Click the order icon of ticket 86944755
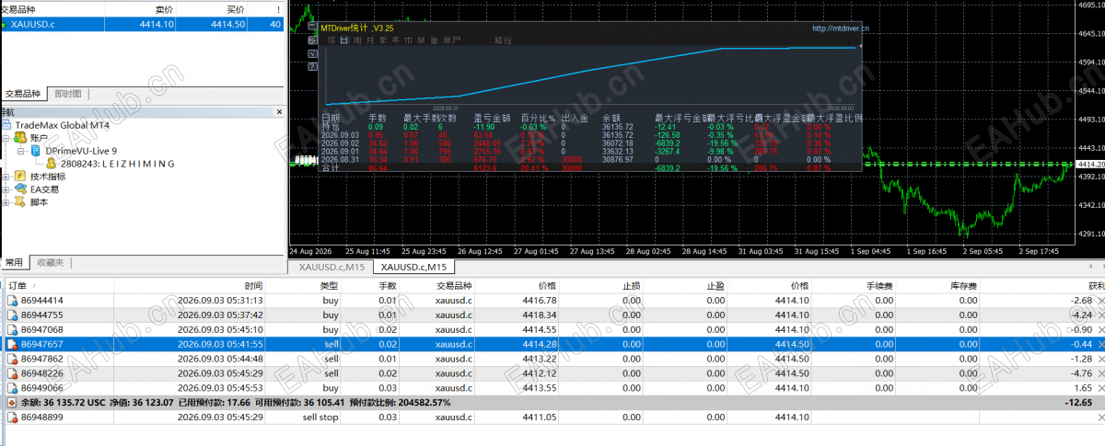1105x446 pixels. pyautogui.click(x=13, y=314)
